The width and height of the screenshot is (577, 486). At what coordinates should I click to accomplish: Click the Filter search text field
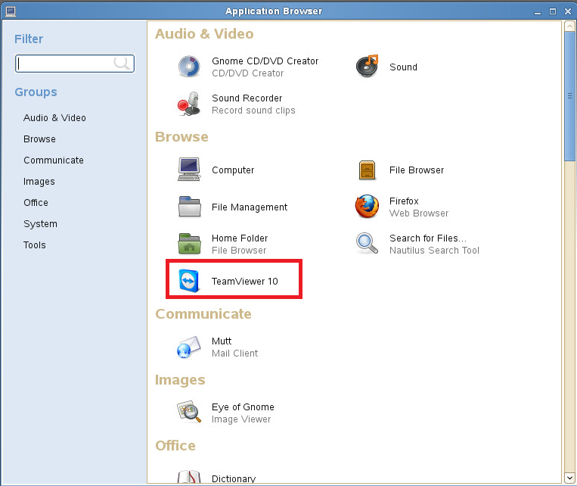tap(75, 64)
